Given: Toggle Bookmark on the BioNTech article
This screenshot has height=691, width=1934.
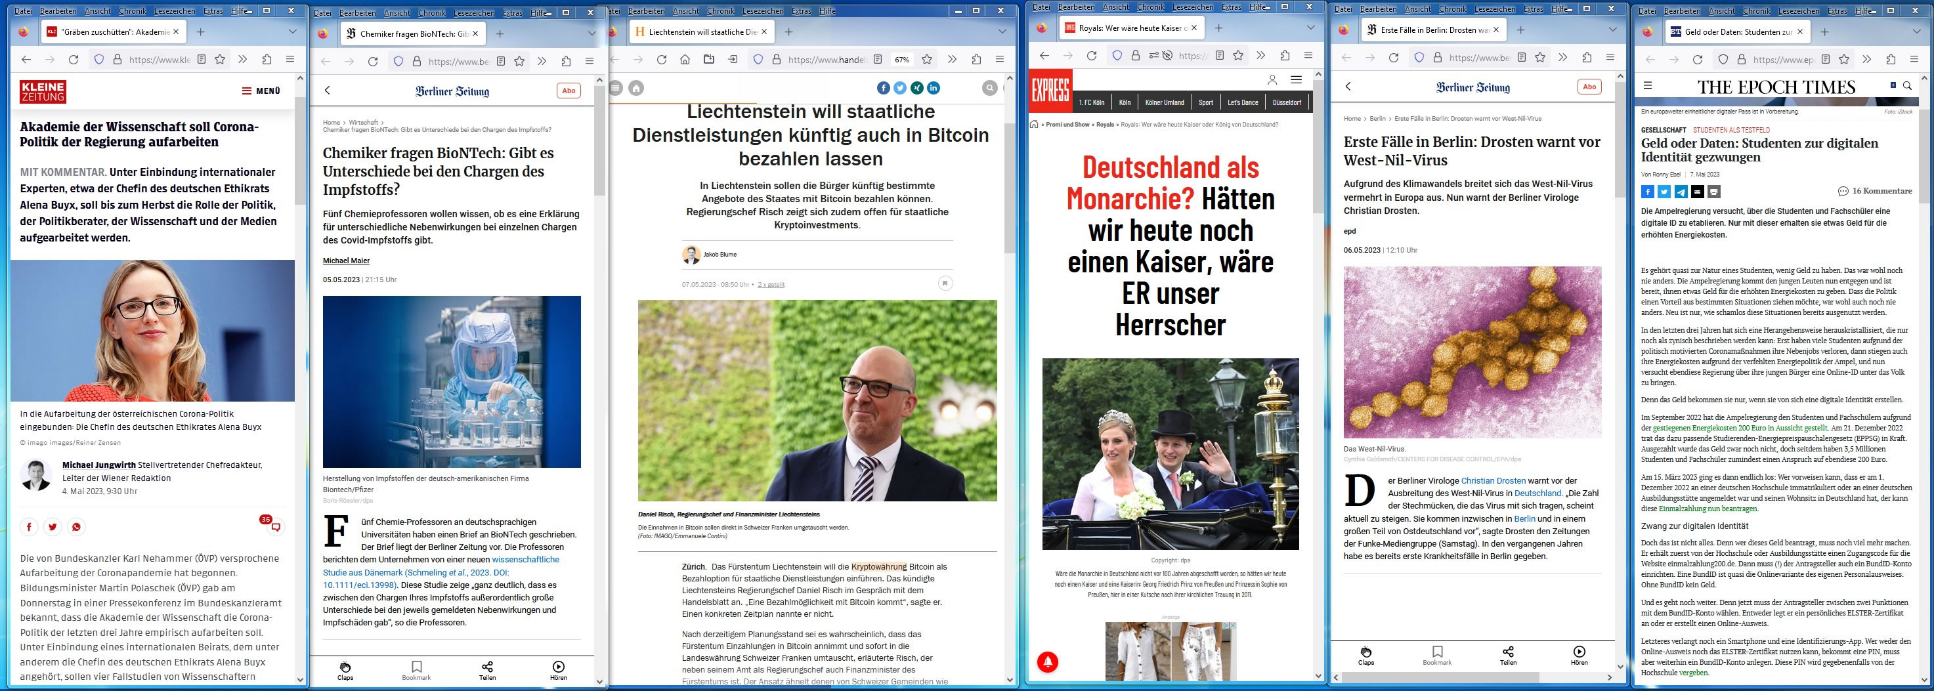Looking at the screenshot, I should (417, 666).
